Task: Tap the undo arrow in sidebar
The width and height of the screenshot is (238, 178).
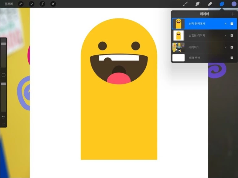Action: click(x=3, y=117)
